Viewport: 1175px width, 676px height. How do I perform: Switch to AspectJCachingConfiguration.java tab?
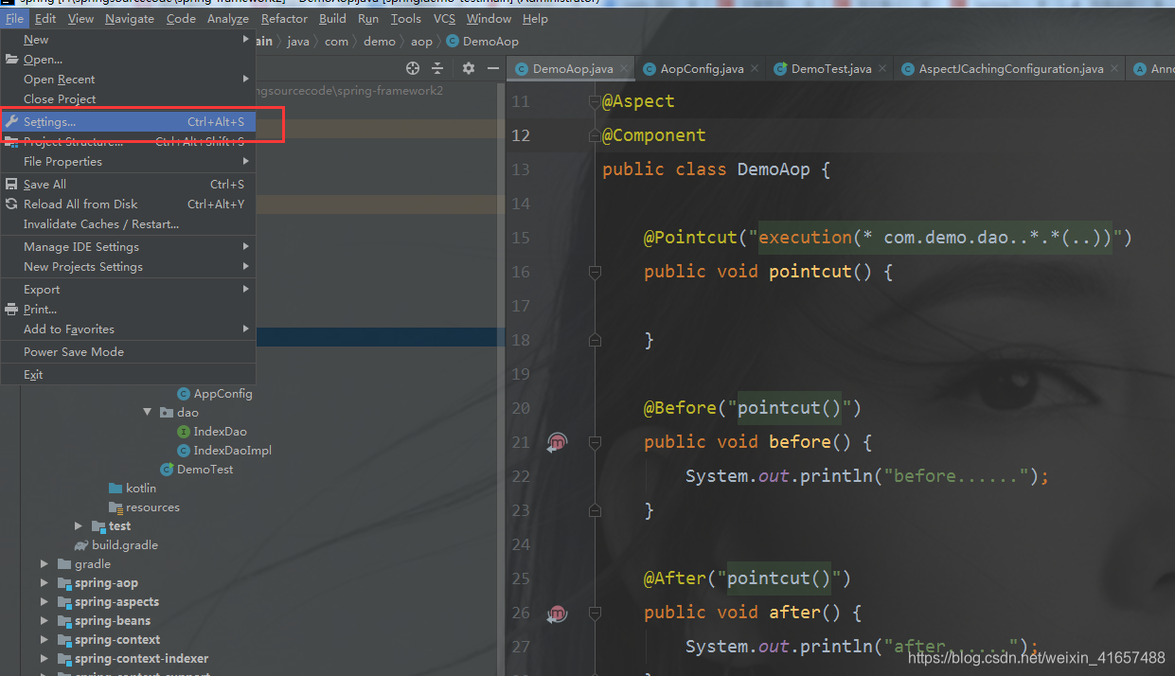(x=1010, y=68)
